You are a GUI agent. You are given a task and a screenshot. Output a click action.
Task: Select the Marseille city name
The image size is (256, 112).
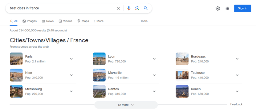pyautogui.click(x=115, y=73)
